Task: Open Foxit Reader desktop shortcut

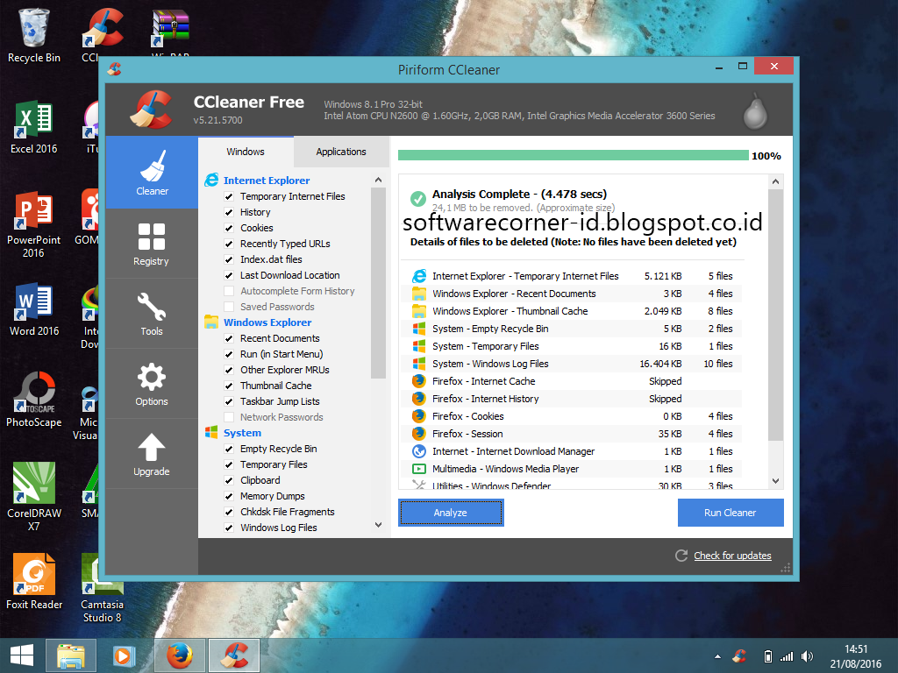Action: coord(34,582)
